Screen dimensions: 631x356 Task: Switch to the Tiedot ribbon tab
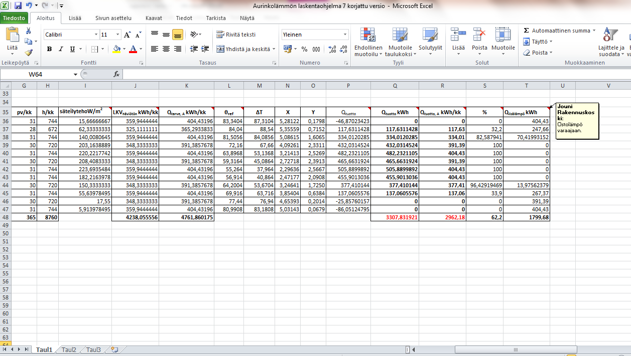pos(184,18)
